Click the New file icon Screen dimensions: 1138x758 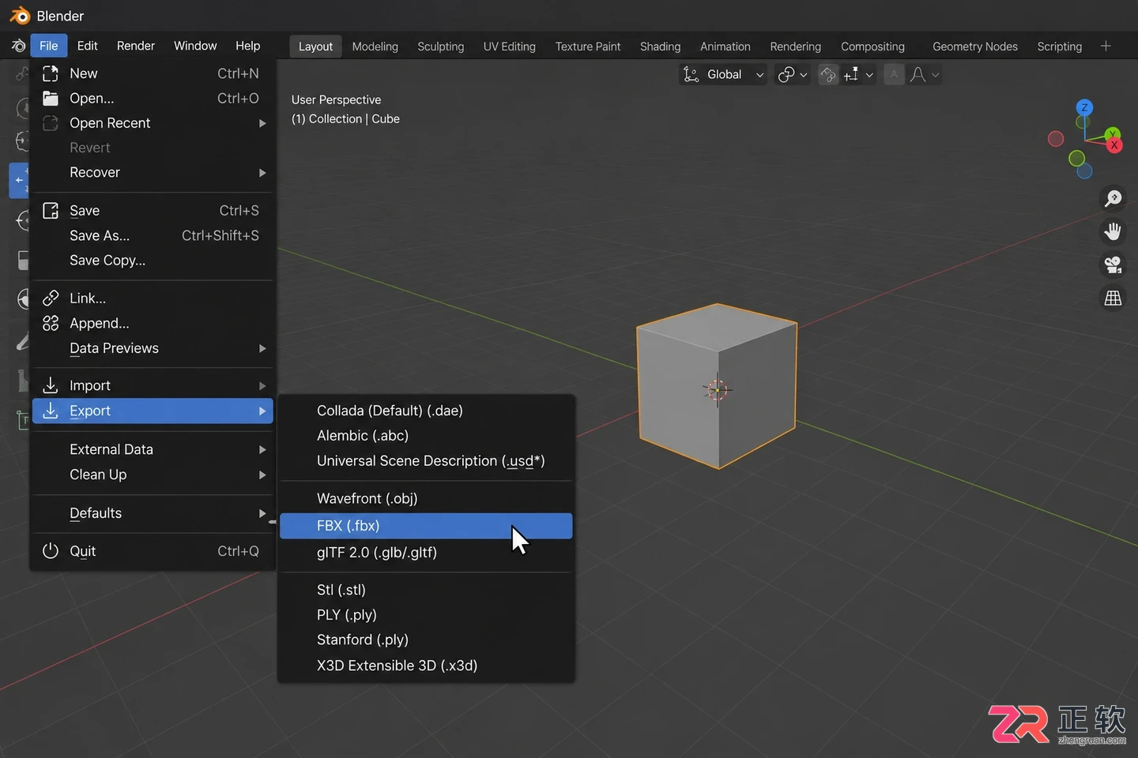point(51,73)
